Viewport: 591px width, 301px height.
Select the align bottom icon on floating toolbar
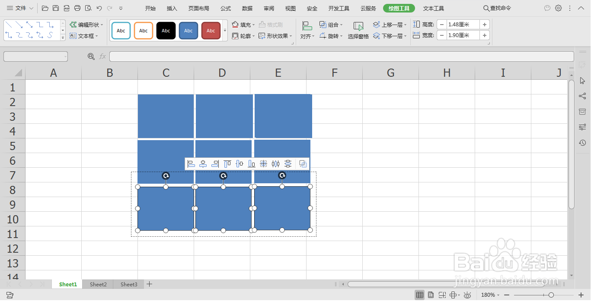(x=251, y=163)
